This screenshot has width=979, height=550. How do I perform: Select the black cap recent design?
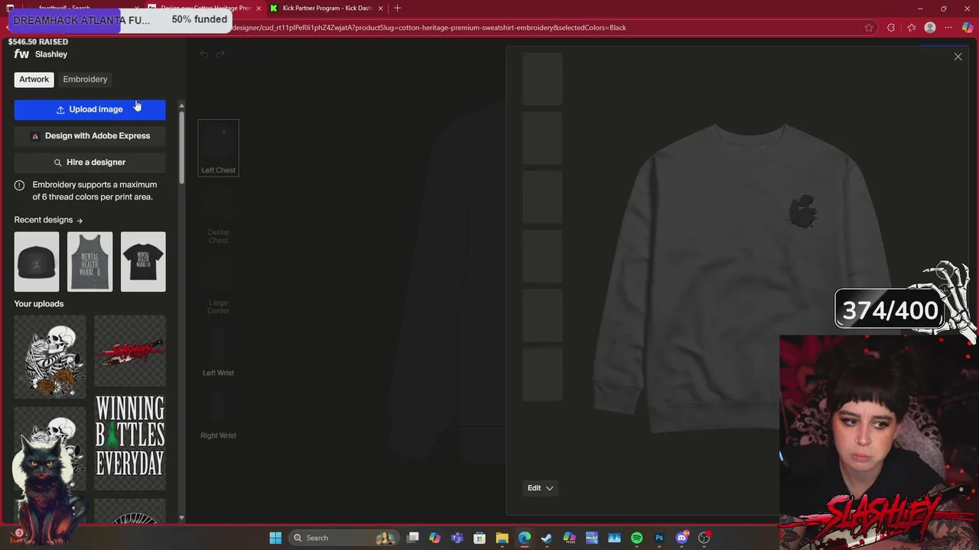point(37,262)
